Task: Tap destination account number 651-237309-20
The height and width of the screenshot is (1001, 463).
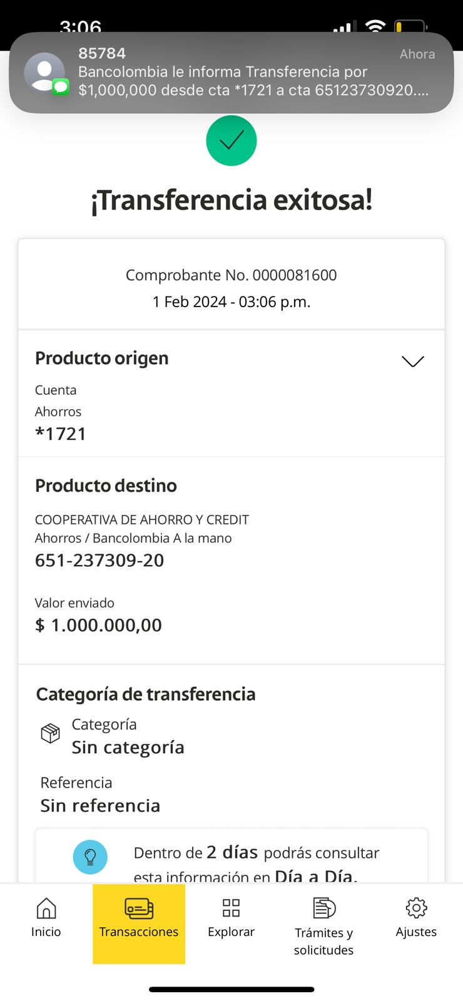Action: coord(99,560)
